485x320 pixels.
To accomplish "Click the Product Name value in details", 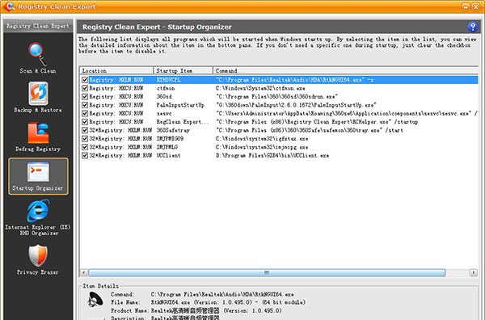I will click(216, 310).
